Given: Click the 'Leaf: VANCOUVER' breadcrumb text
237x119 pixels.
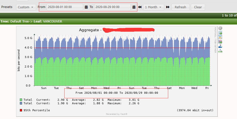Looking at the screenshot, I should coord(48,21).
